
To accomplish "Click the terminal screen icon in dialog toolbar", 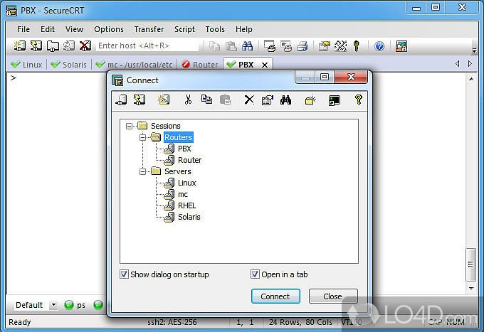I will (335, 100).
